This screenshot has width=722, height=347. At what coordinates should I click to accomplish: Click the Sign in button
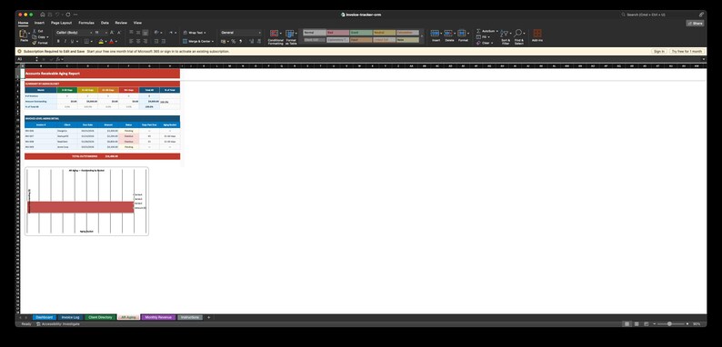tap(659, 52)
